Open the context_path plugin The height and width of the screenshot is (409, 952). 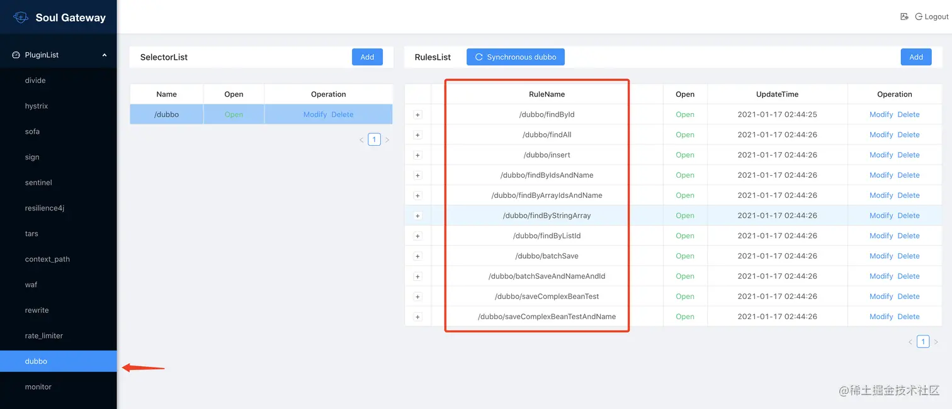coord(59,259)
